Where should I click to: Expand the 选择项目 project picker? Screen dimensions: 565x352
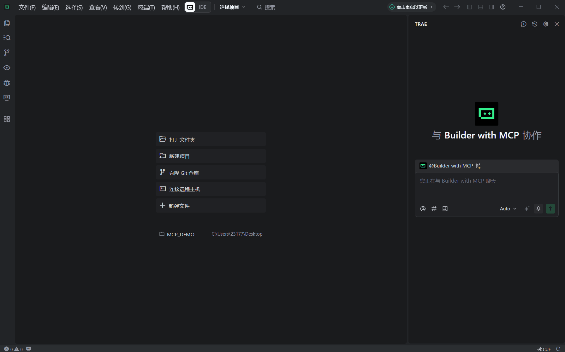pyautogui.click(x=233, y=7)
